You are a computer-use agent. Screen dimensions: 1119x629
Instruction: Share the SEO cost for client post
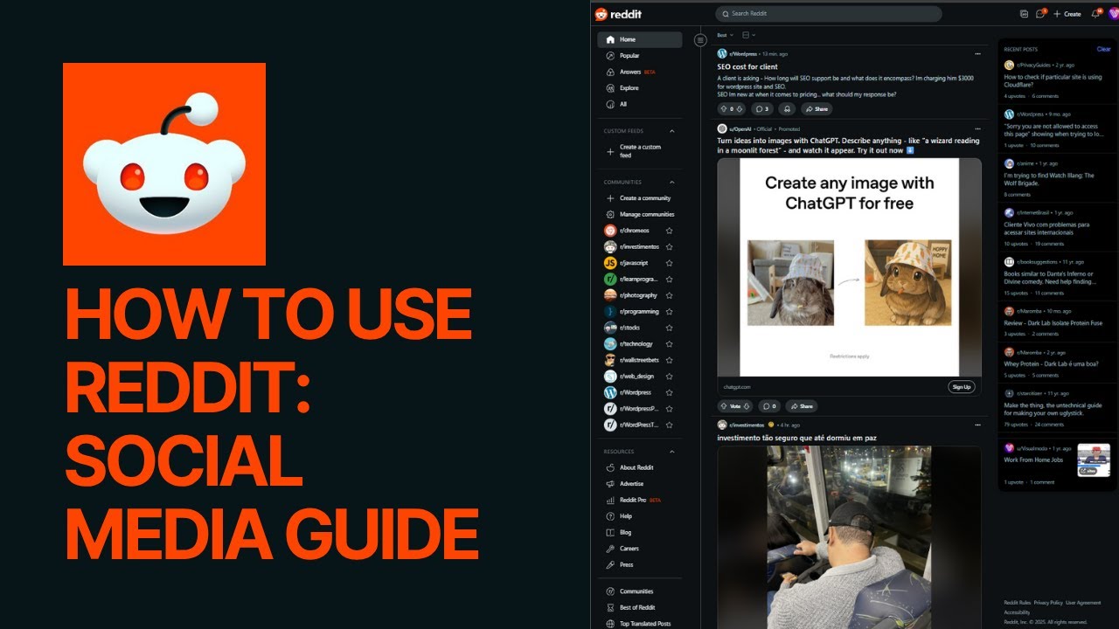pos(817,109)
